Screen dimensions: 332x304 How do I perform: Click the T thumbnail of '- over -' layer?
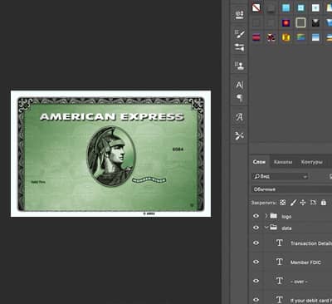(x=280, y=281)
